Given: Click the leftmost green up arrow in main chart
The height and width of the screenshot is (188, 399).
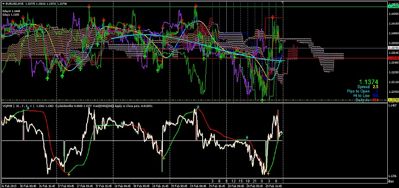Looking at the screenshot, I should coord(48,78).
